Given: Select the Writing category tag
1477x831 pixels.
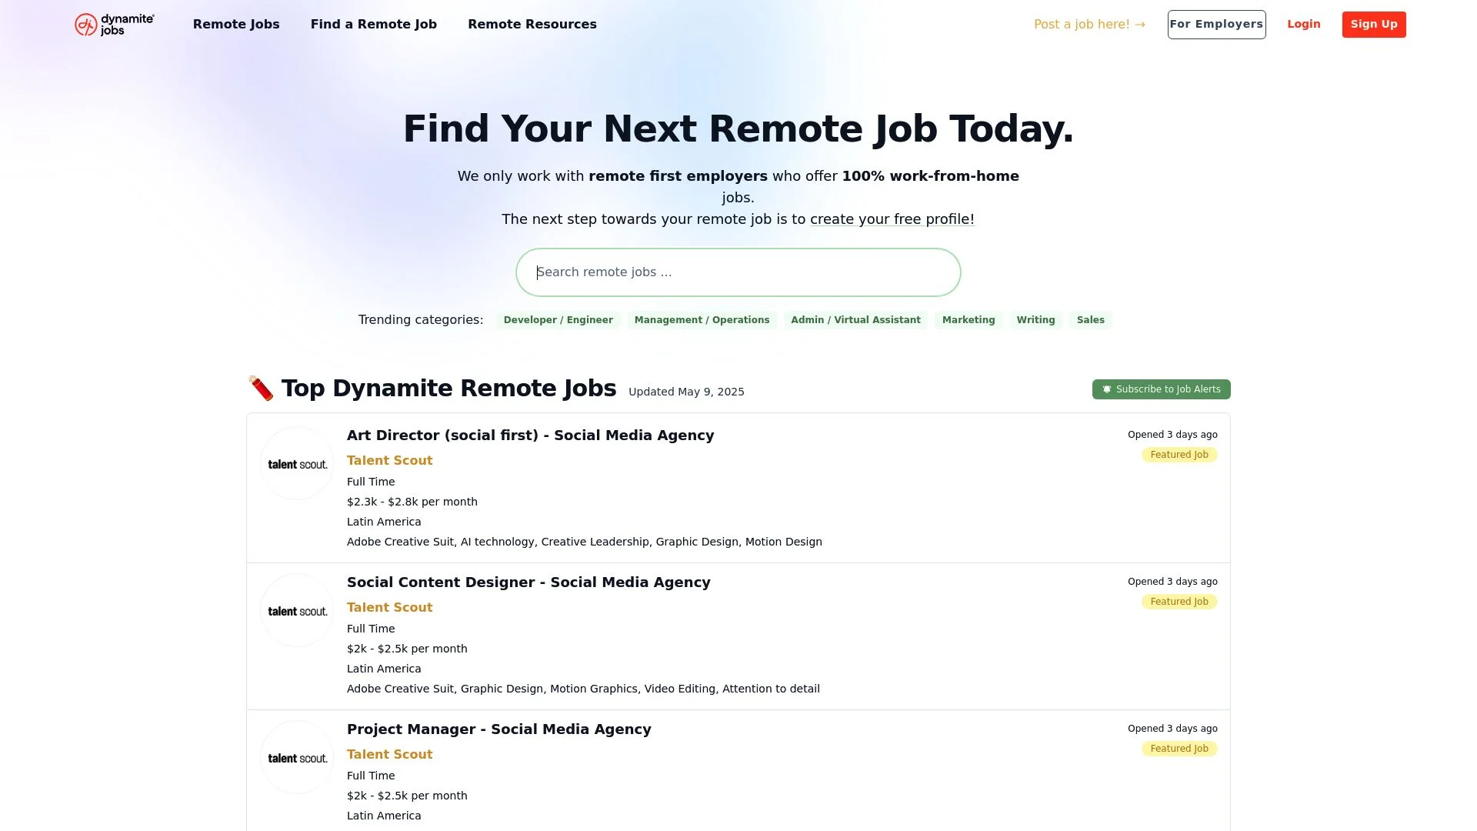Looking at the screenshot, I should point(1035,320).
